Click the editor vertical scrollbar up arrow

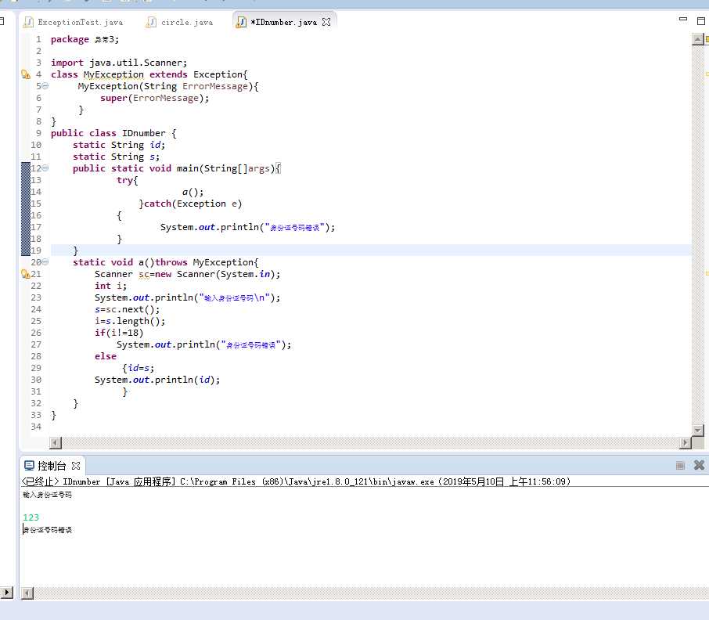(x=698, y=39)
